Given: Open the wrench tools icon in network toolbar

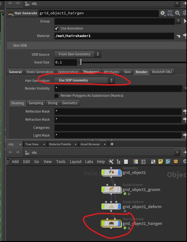Looking at the screenshot, I should click(x=111, y=161).
